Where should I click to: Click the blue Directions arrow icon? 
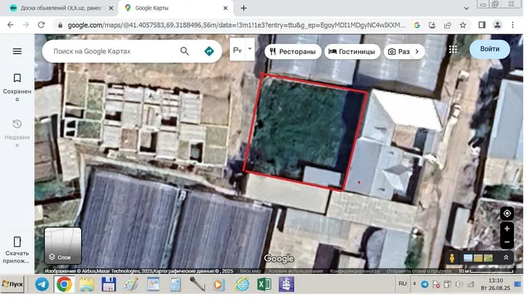[x=209, y=51]
